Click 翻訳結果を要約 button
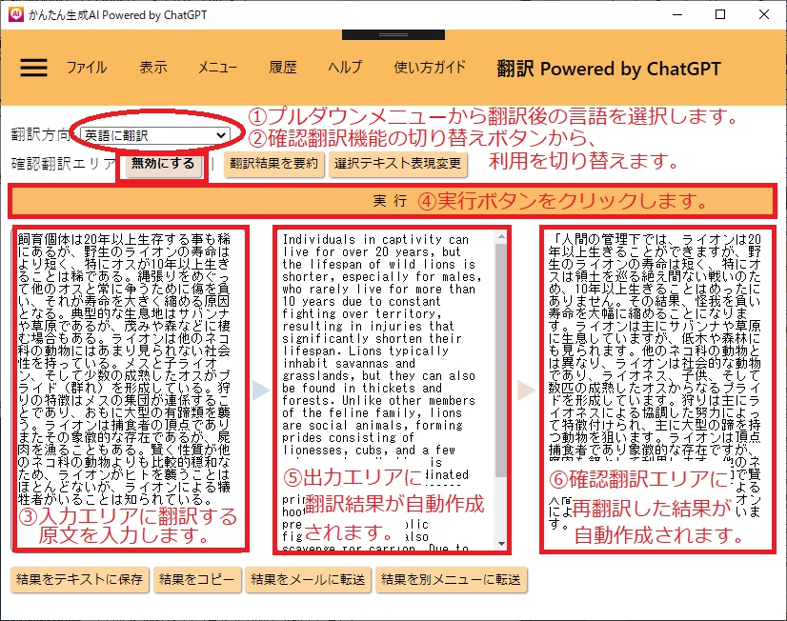This screenshot has width=787, height=621. click(x=273, y=164)
